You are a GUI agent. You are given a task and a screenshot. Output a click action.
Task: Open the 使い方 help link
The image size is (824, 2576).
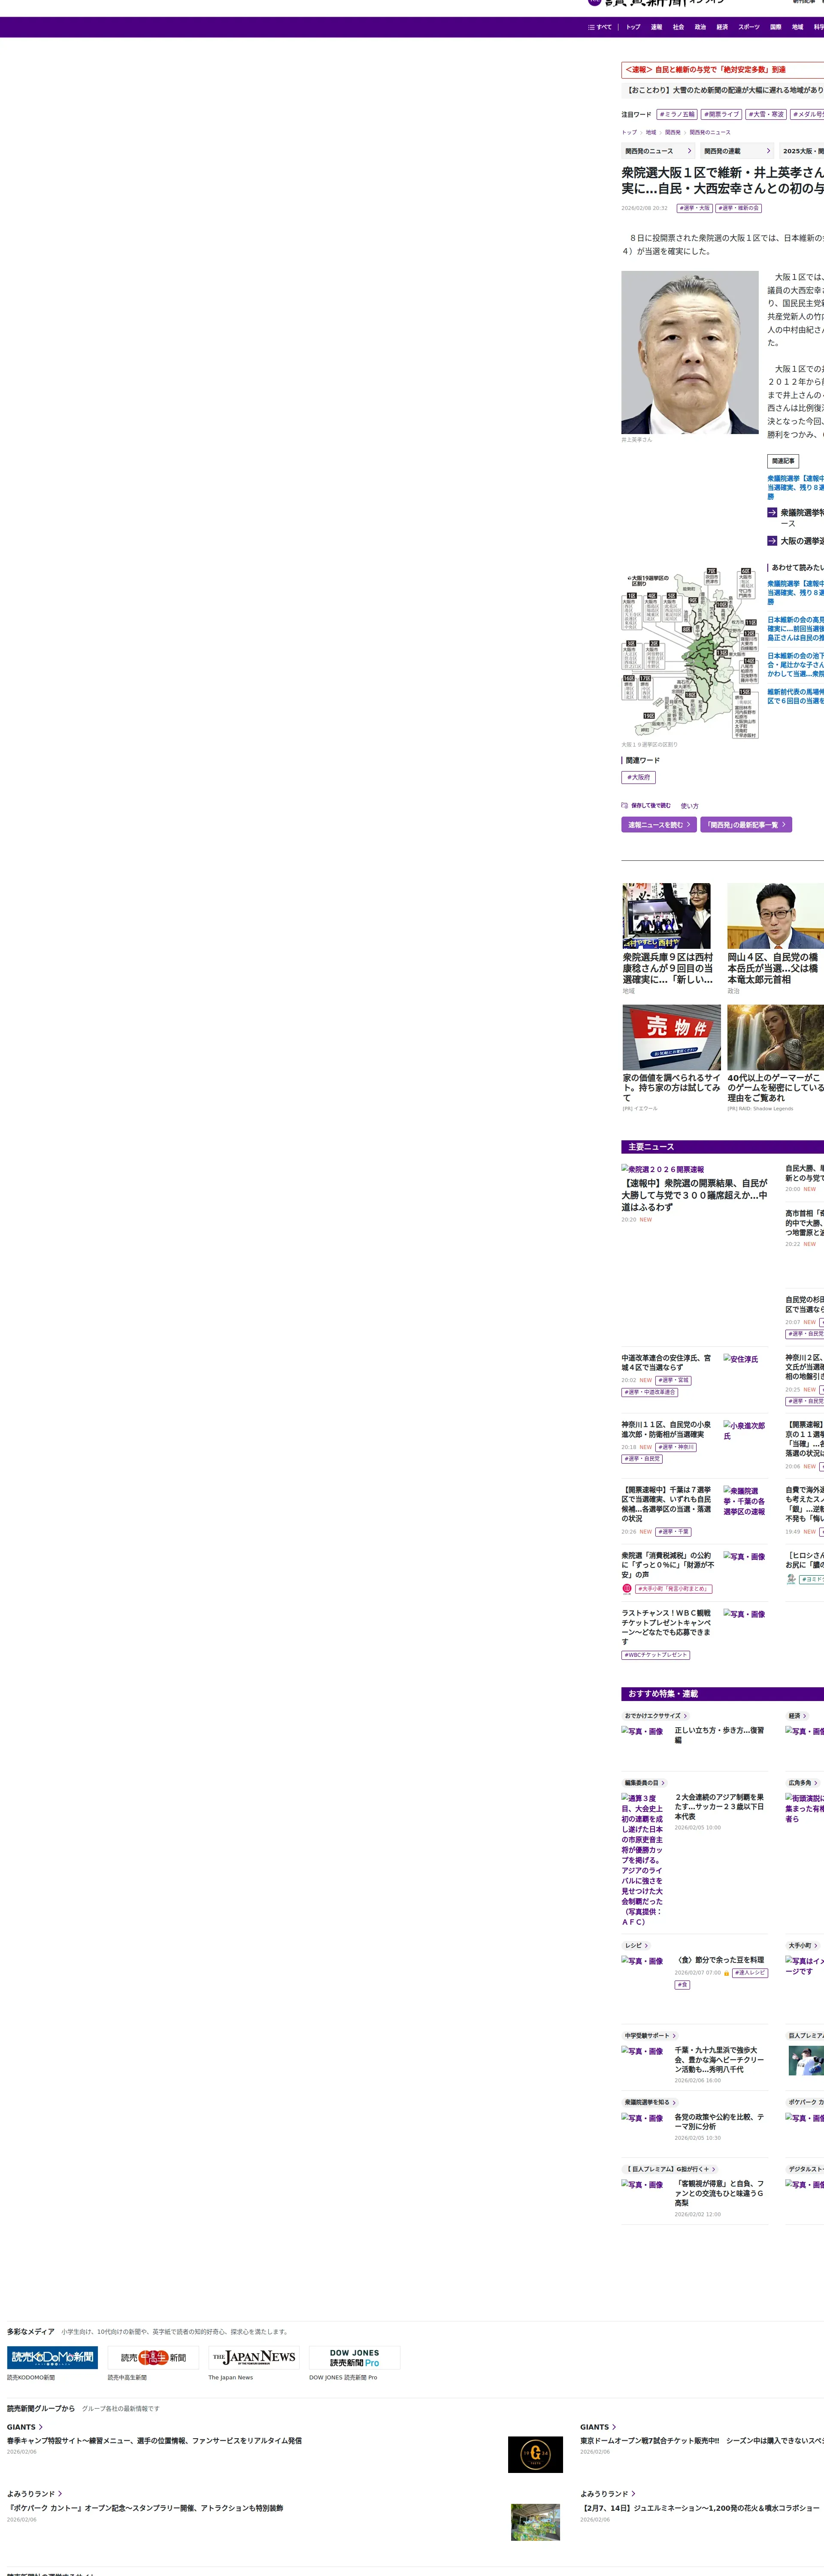point(690,805)
